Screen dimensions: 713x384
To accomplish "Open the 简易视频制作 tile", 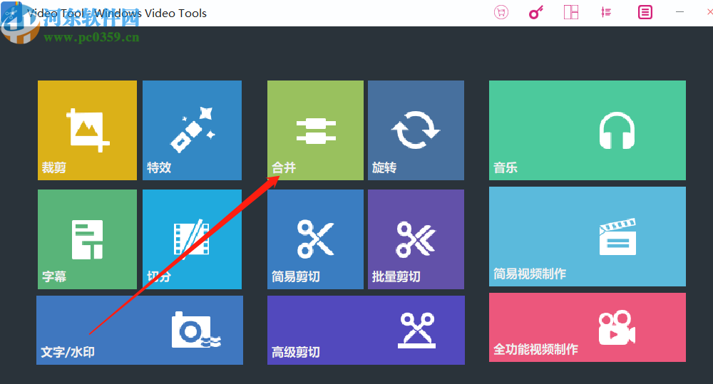I will click(588, 237).
